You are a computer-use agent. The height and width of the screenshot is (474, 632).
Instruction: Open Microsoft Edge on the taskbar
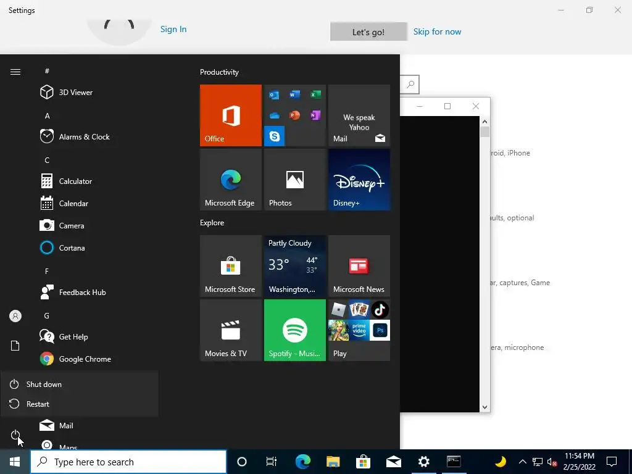(x=302, y=462)
